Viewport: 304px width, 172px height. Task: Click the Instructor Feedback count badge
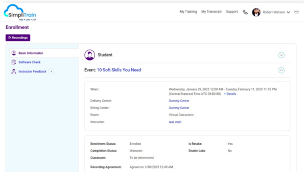click(51, 72)
